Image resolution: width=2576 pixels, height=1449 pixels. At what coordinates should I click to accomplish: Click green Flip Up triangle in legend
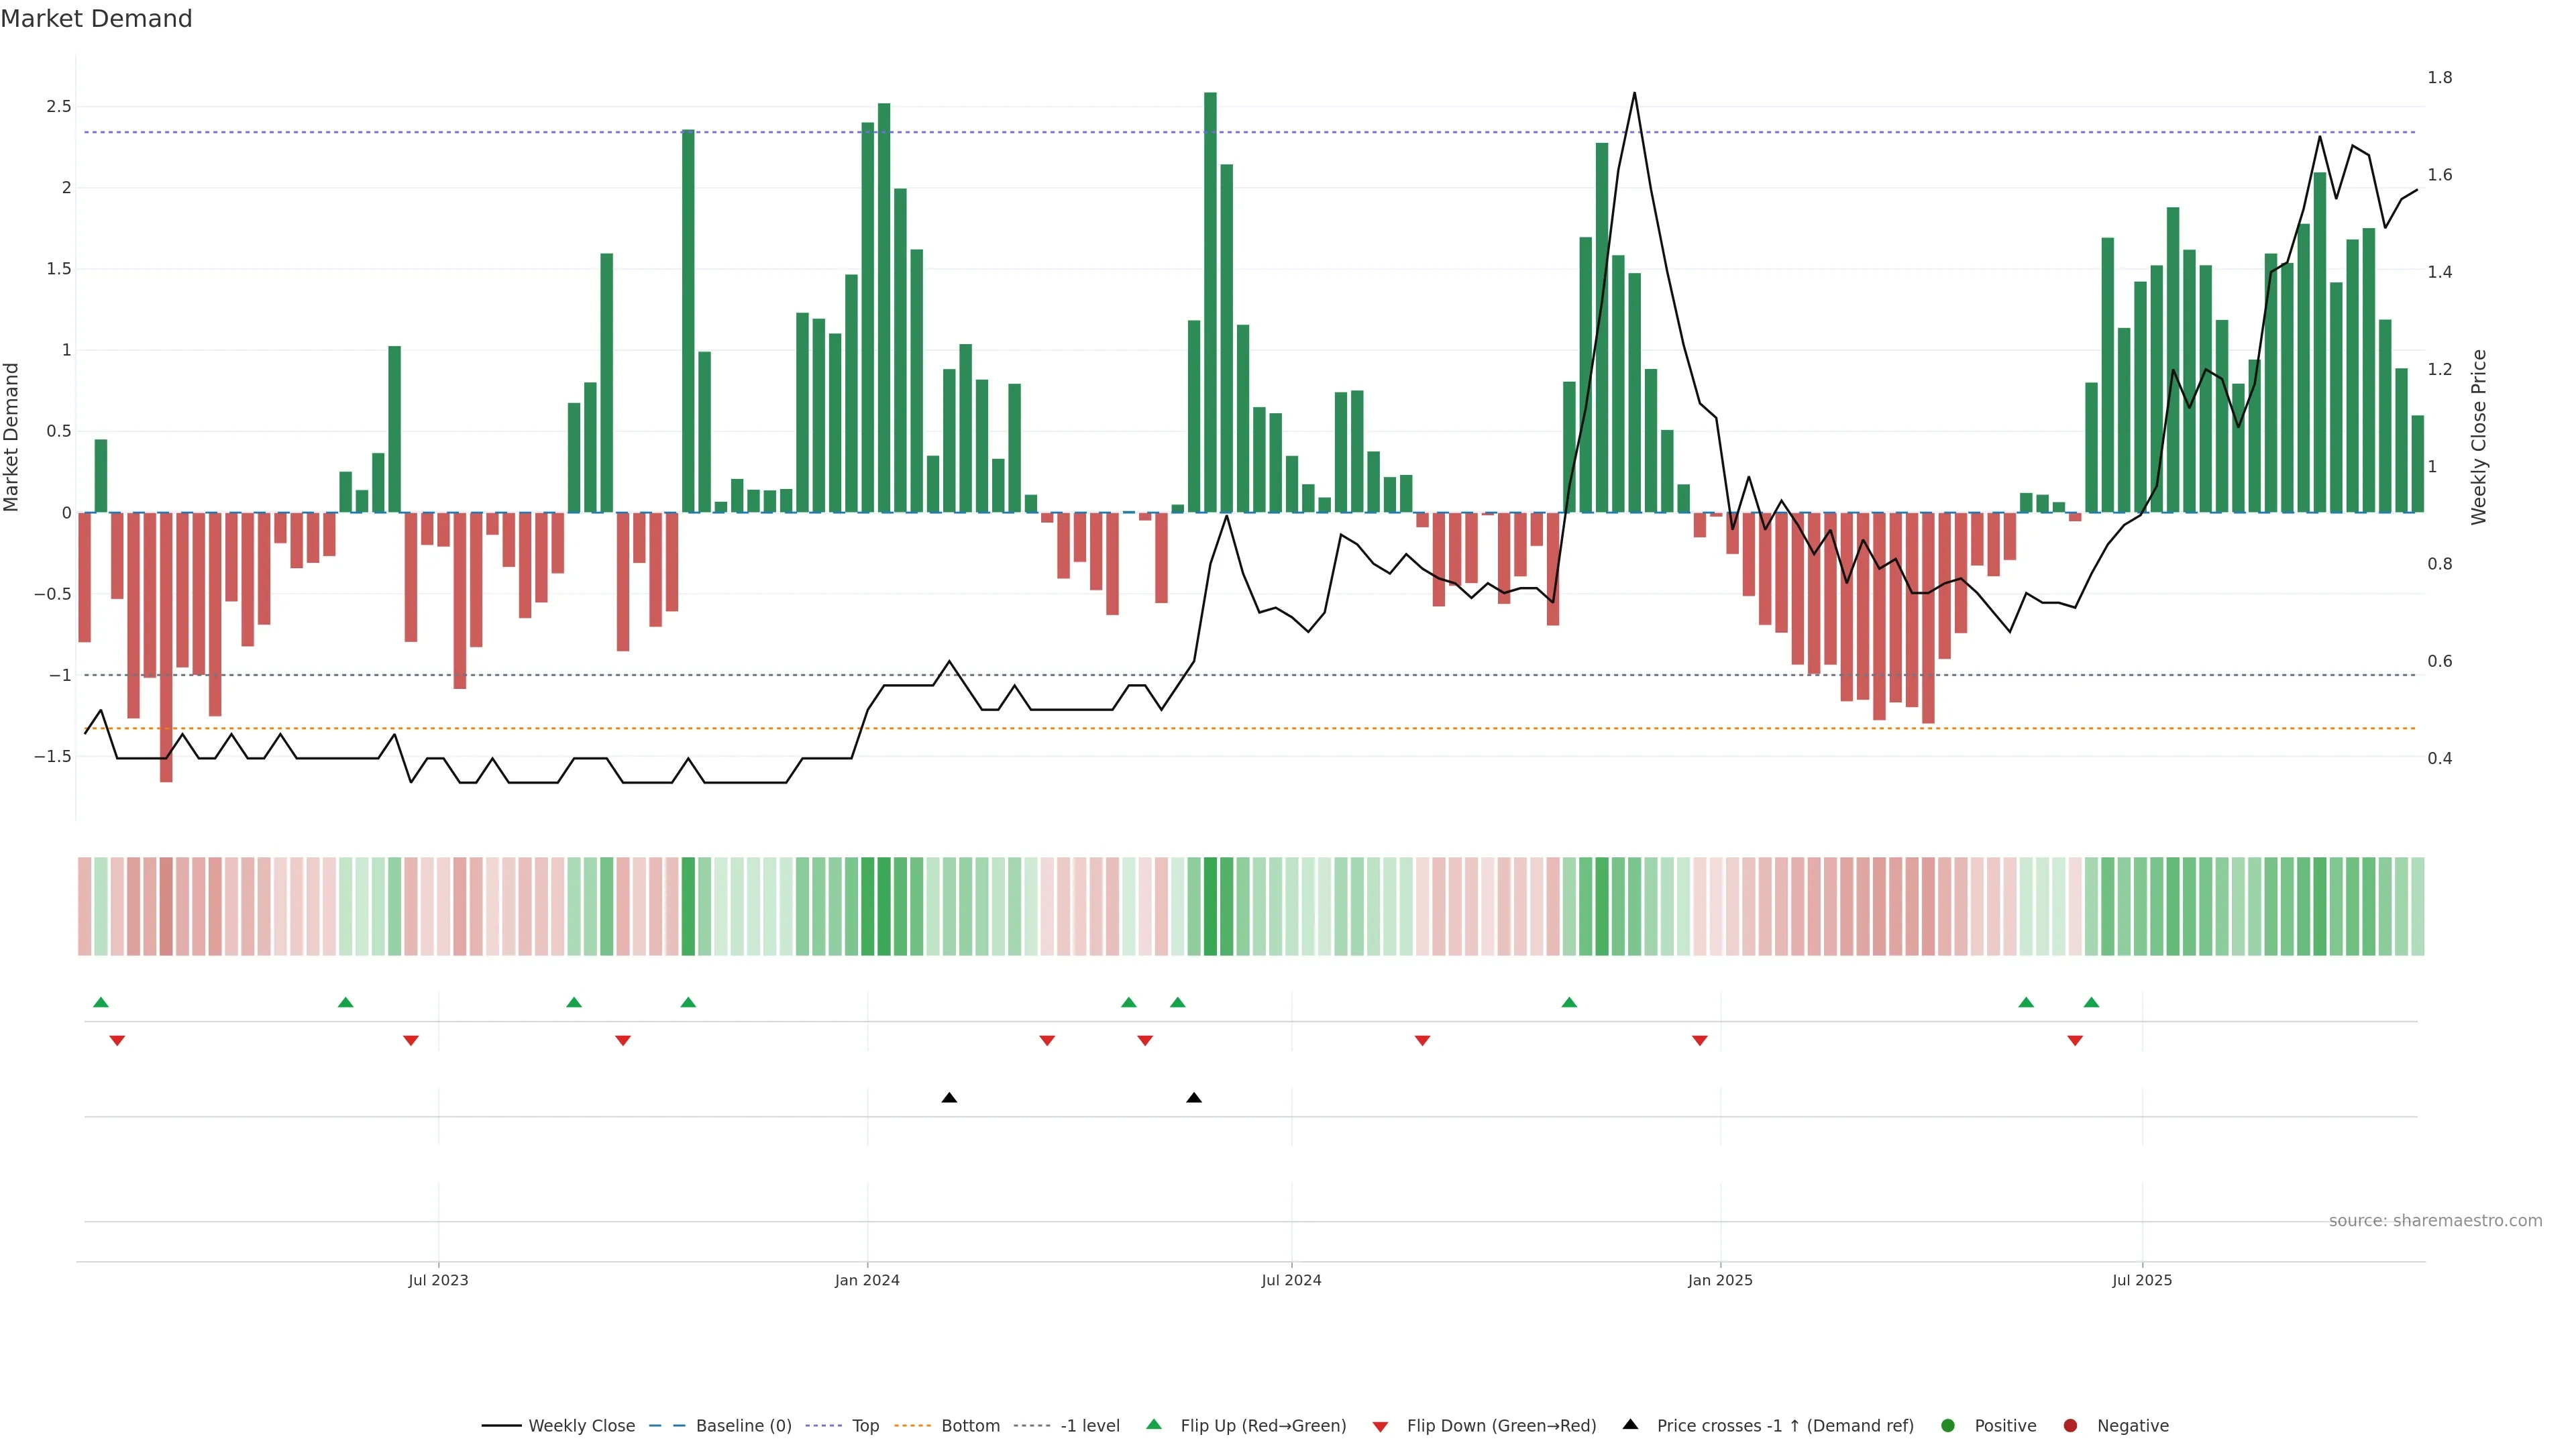pyautogui.click(x=1154, y=1425)
